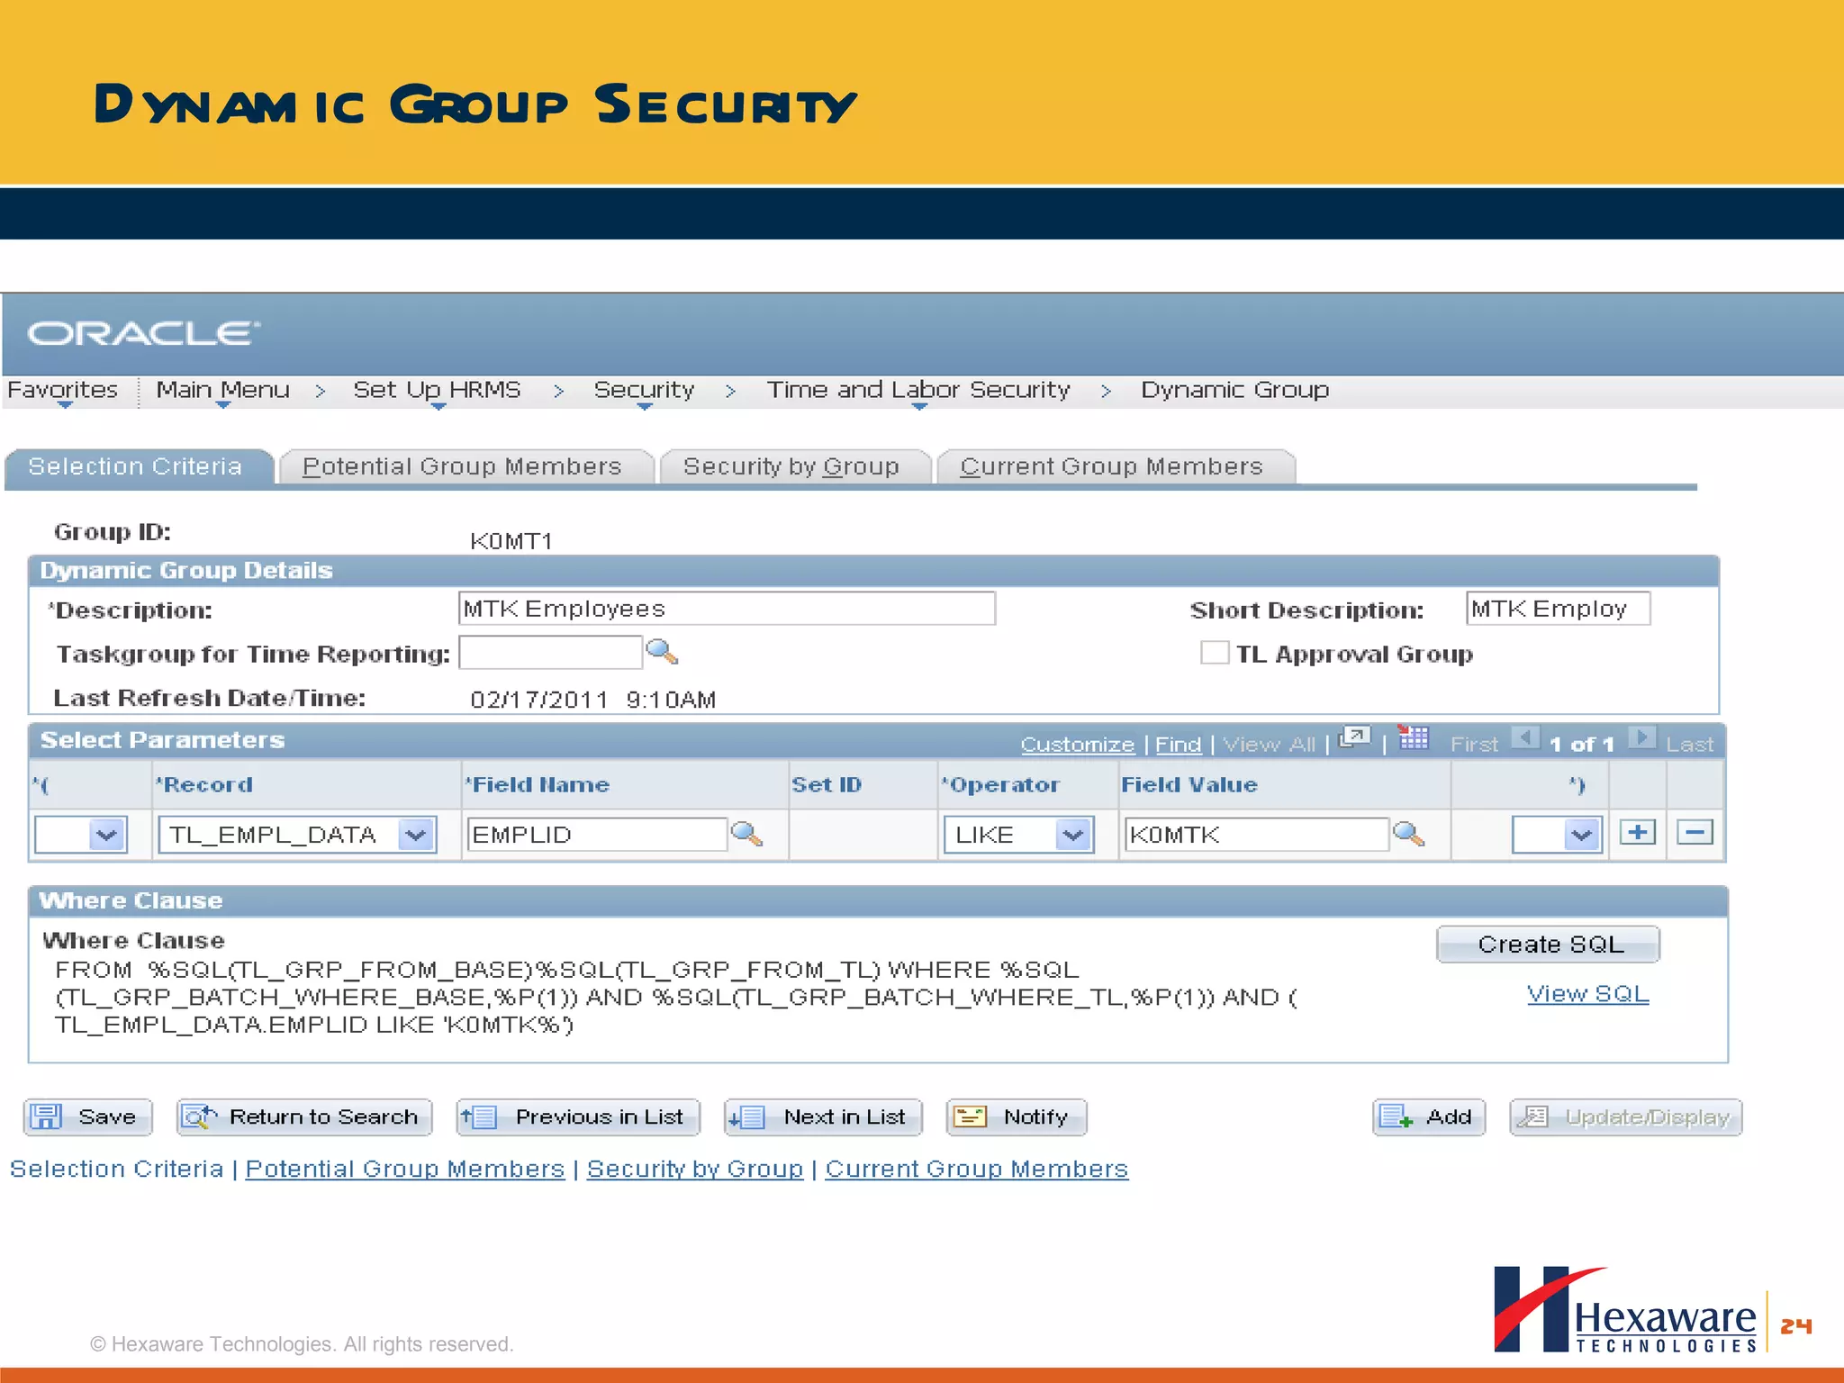Viewport: 1844px width, 1383px height.
Task: Click the ORACLE logo
Action: point(143,334)
